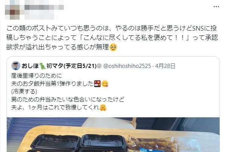The width and height of the screenshot is (226, 152).
Task: Click the snack packages in the photo
Action: [153, 144]
